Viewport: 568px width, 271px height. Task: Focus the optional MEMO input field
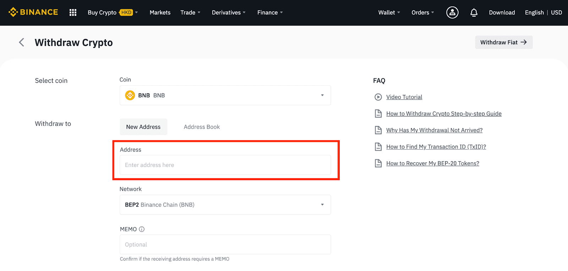point(225,244)
